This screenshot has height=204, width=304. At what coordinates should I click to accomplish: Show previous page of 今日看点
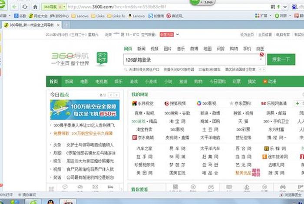111,95
